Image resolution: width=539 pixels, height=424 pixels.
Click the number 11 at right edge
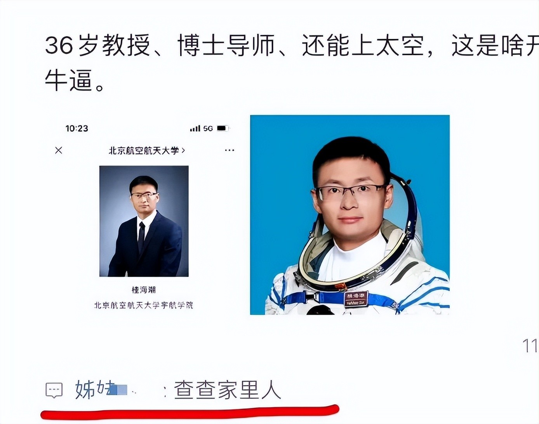coord(530,346)
